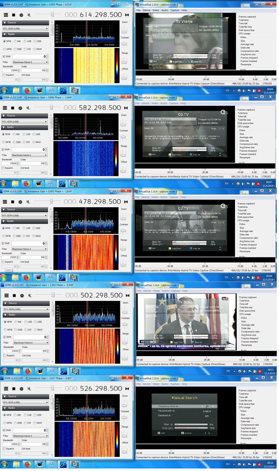
Task: Open the Device menu in the TV Vranje VirtualDub window
Action: [146, 10]
